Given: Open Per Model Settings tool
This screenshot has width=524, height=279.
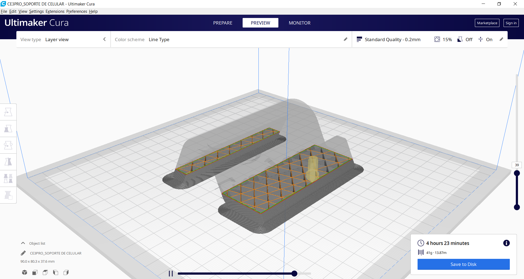Looking at the screenshot, I should coord(8,178).
